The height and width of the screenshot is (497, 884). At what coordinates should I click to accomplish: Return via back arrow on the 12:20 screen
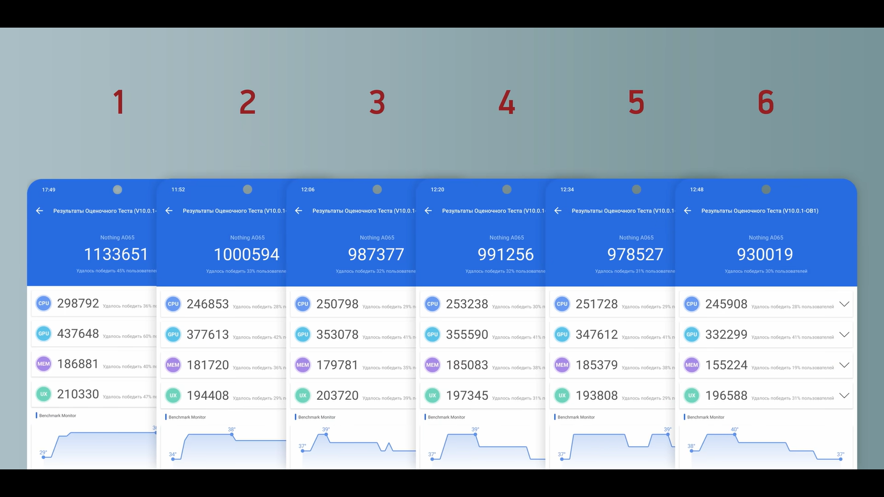[x=428, y=210]
